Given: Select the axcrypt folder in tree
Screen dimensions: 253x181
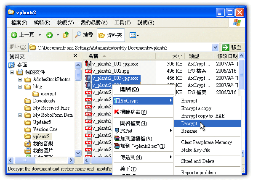Looking at the screenshot, I should 48,94.
